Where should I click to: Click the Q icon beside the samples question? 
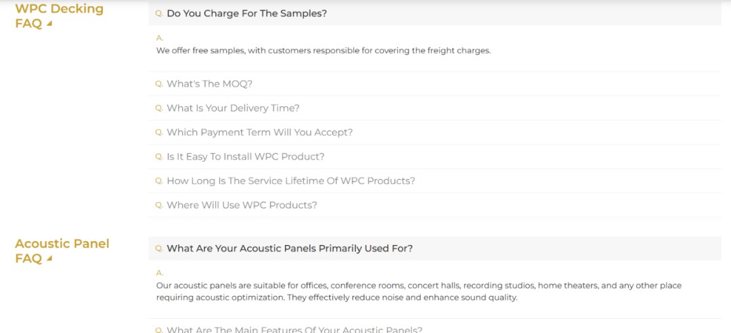[x=159, y=14]
